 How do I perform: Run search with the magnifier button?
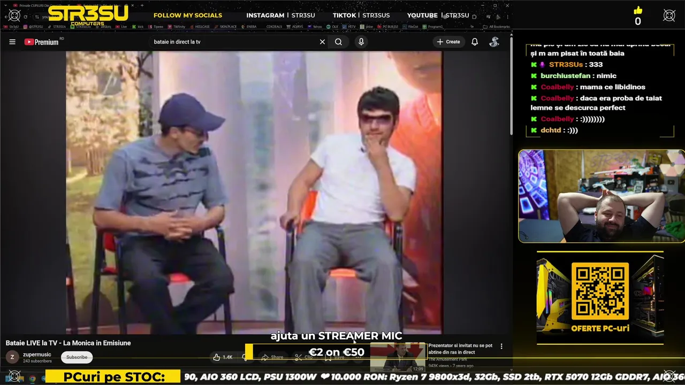tap(338, 42)
